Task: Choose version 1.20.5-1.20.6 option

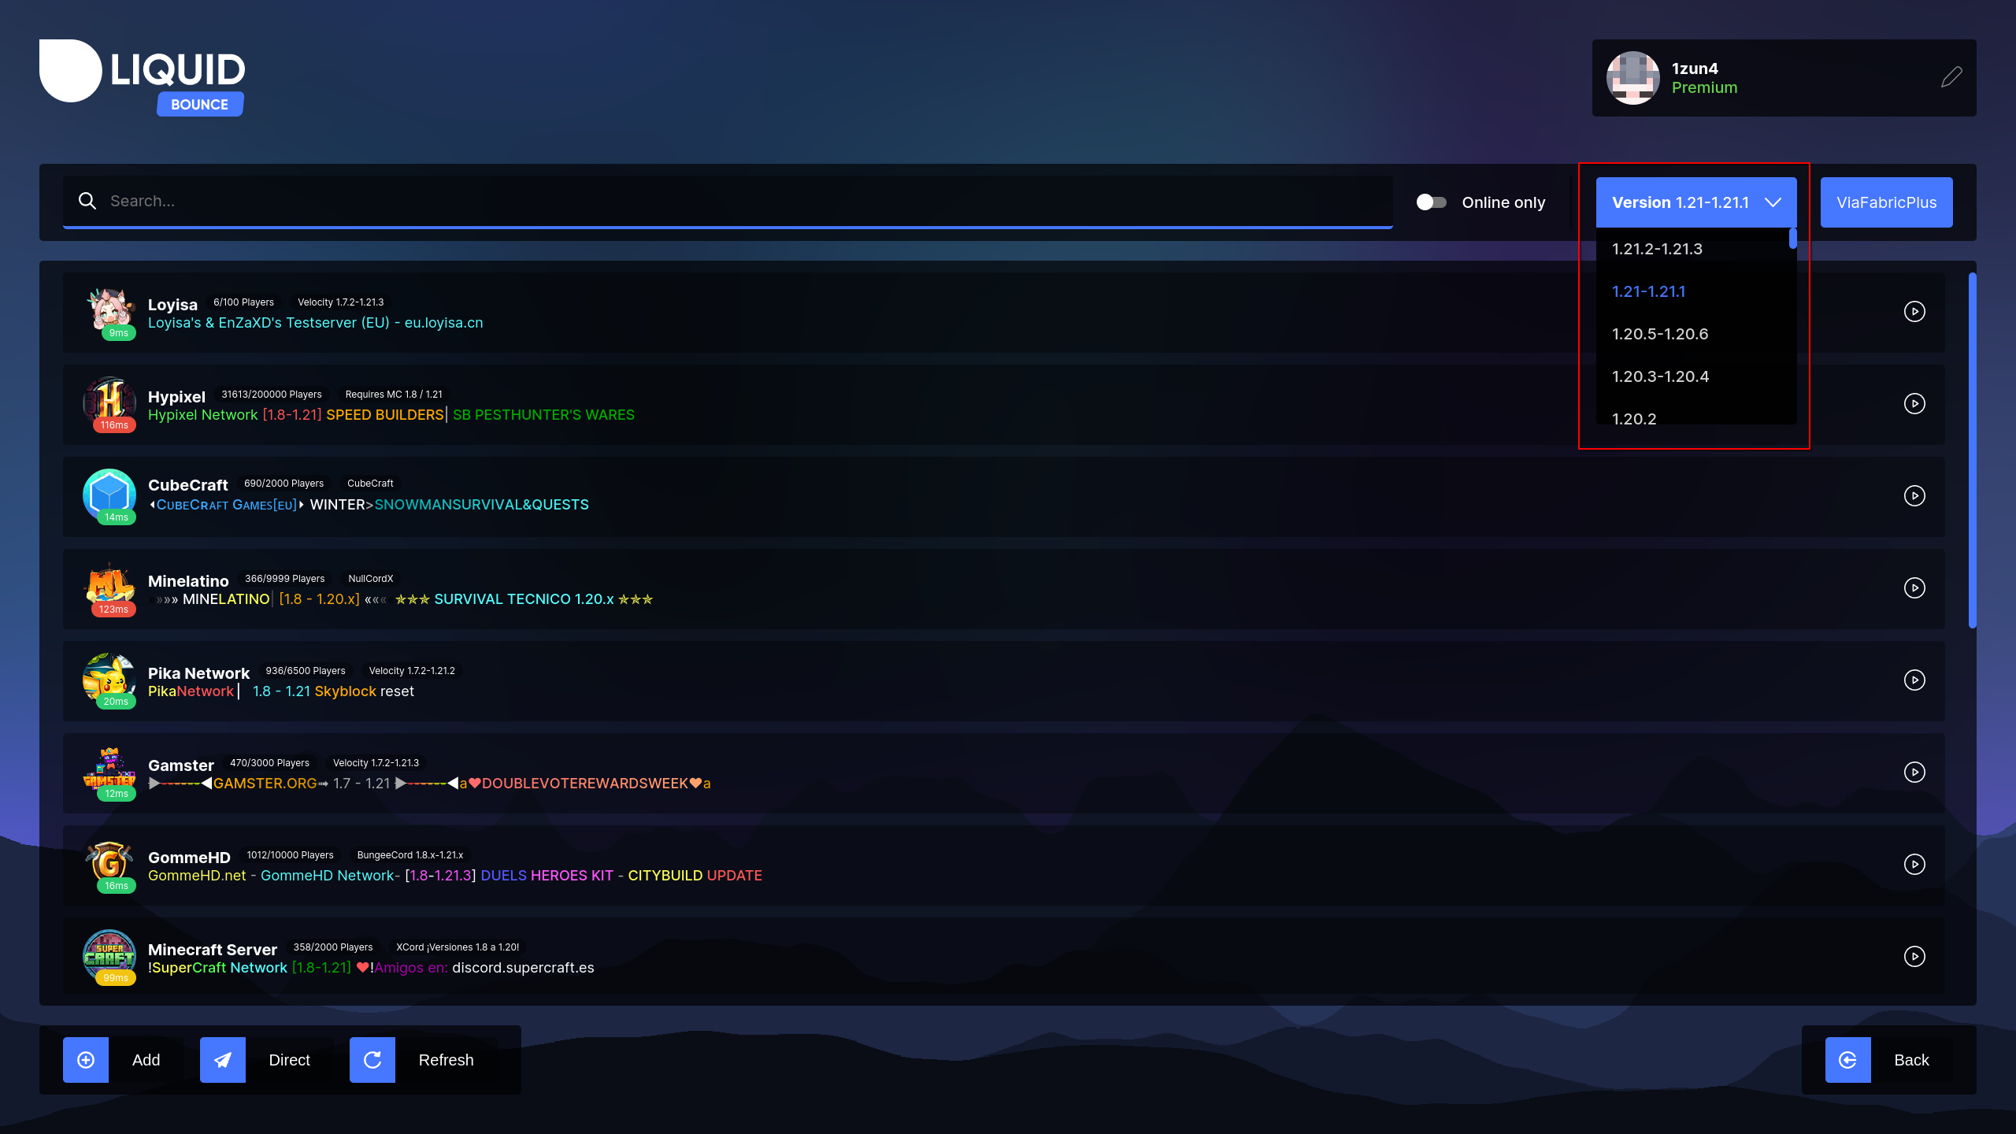Action: (1660, 334)
